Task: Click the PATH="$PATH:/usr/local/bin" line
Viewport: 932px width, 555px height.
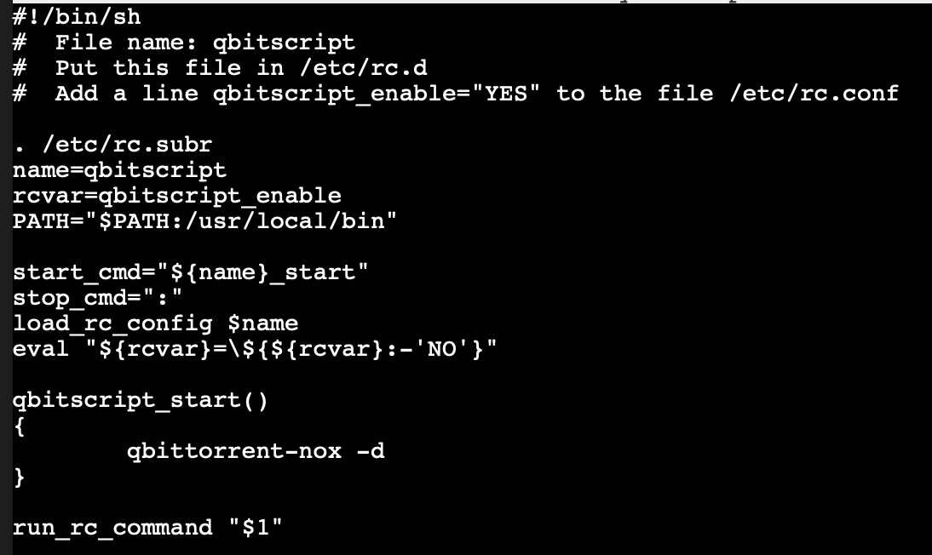Action: (204, 221)
